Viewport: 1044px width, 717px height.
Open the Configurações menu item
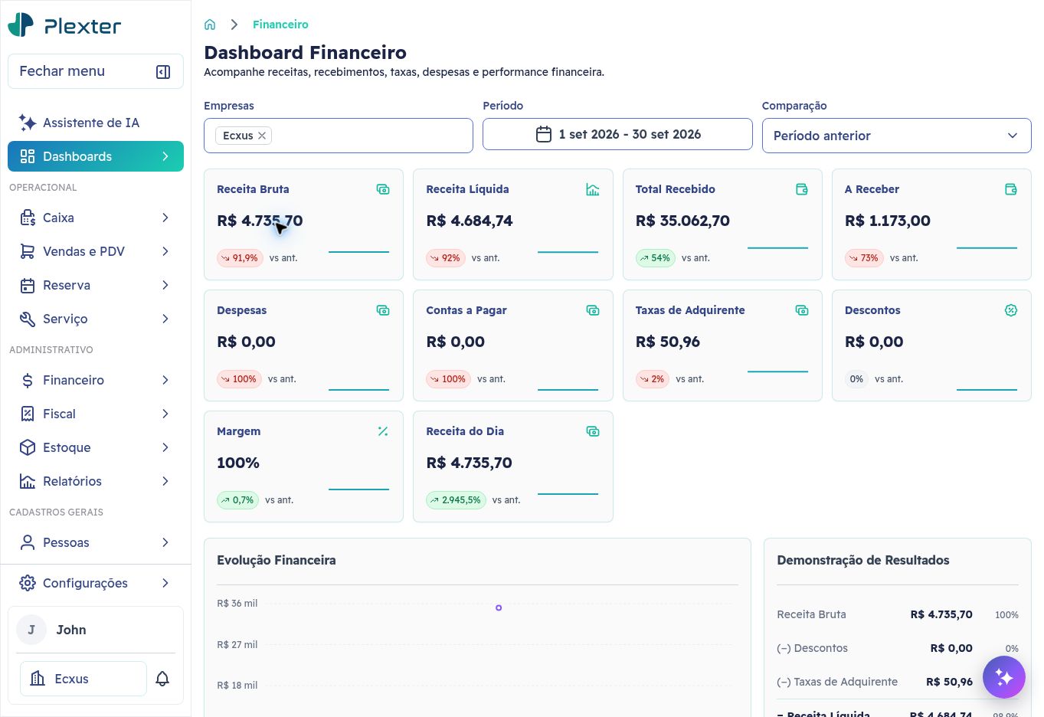pyautogui.click(x=96, y=583)
